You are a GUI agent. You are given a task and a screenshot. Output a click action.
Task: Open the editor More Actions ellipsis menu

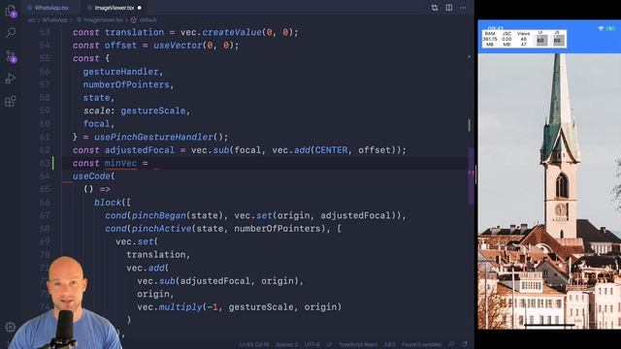(x=463, y=8)
